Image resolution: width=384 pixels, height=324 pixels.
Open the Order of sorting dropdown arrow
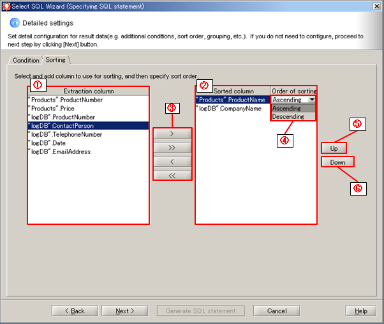tap(311, 100)
